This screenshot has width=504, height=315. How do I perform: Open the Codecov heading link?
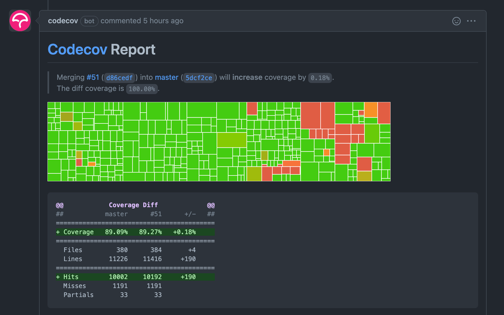pyautogui.click(x=77, y=49)
